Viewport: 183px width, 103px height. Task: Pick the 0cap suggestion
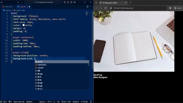(62, 74)
